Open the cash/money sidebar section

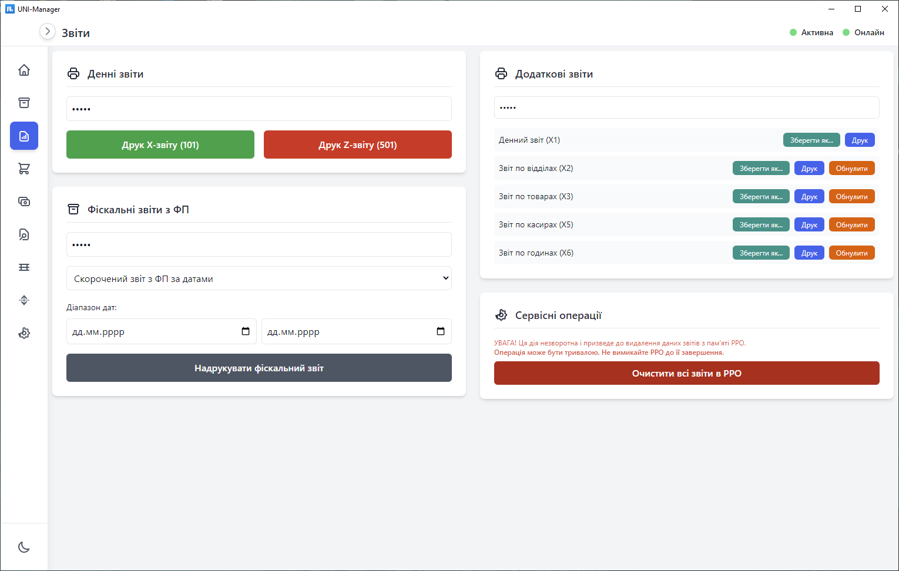(x=24, y=201)
